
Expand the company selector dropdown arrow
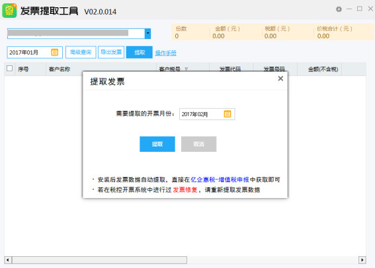click(x=147, y=34)
